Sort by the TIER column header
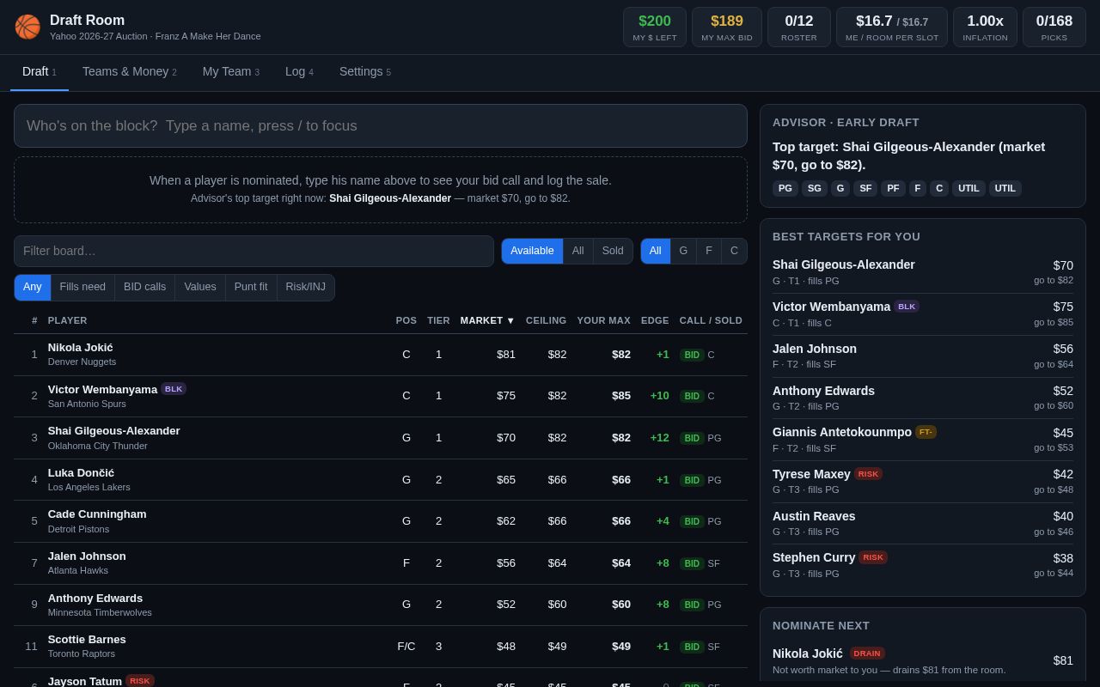This screenshot has height=687, width=1100. pos(438,320)
